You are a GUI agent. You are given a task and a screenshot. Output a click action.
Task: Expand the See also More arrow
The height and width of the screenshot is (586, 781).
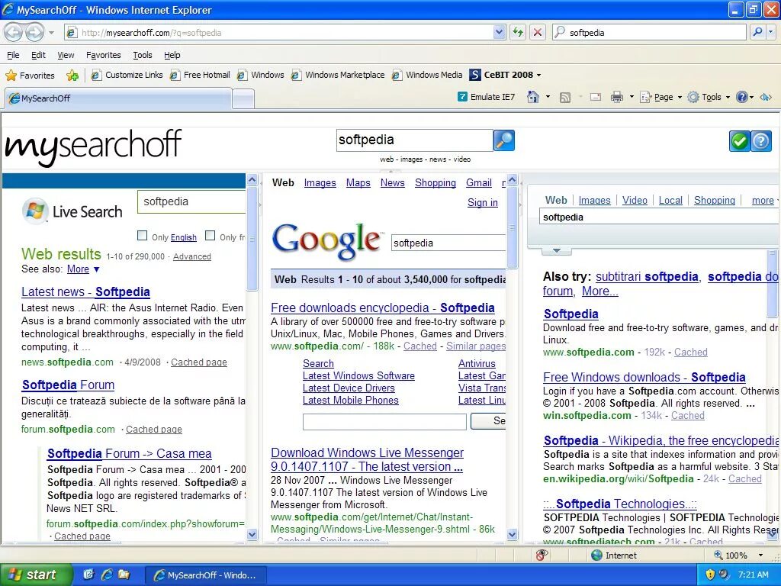97,269
